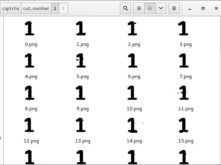Maximize the file manager window
221x165 pixels.
pos(203,8)
